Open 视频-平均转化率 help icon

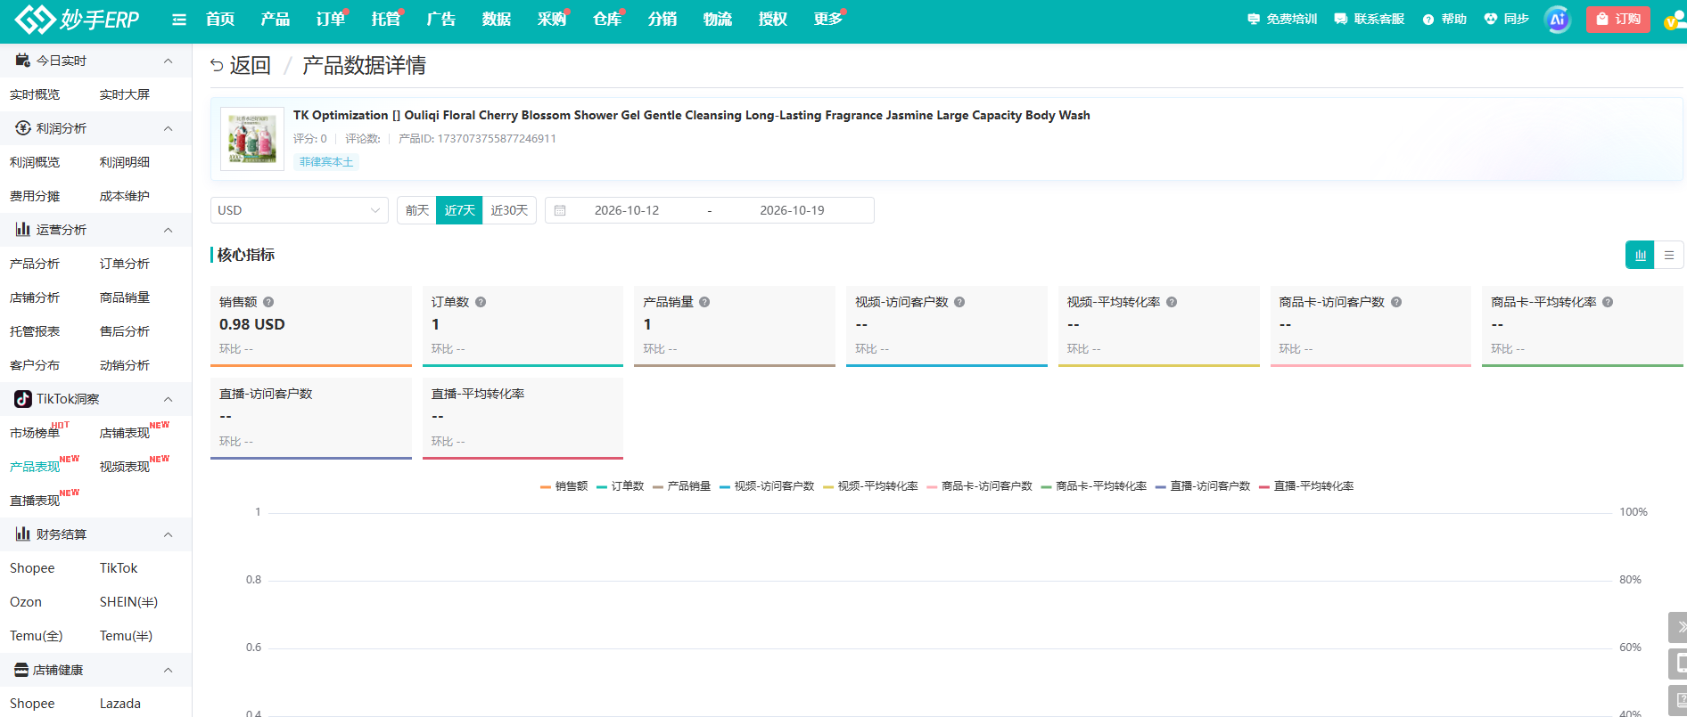[x=1172, y=302]
